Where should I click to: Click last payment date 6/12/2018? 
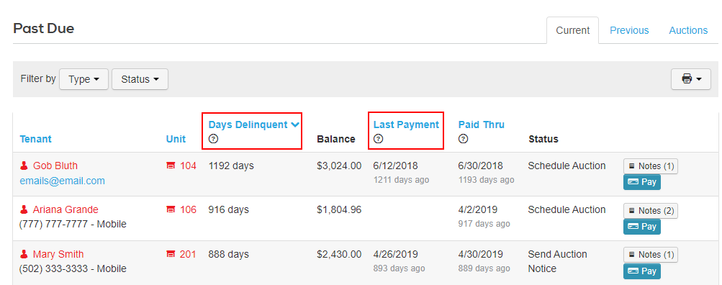[395, 166]
